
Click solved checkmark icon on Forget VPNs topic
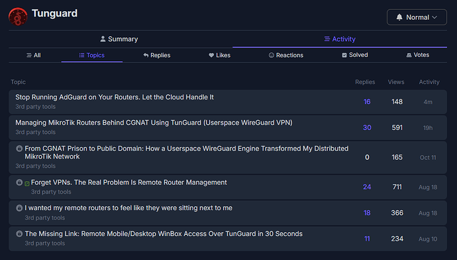[26, 184]
